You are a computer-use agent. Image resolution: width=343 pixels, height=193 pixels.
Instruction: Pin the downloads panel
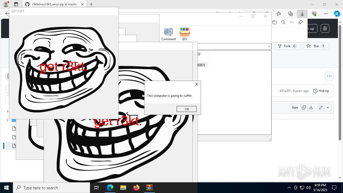tap(300, 22)
